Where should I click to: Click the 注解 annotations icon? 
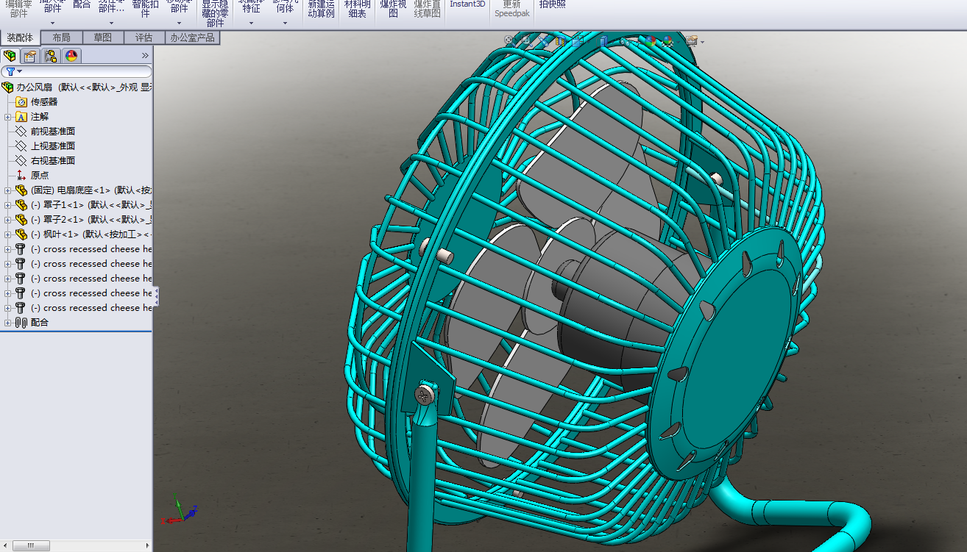pyautogui.click(x=21, y=117)
